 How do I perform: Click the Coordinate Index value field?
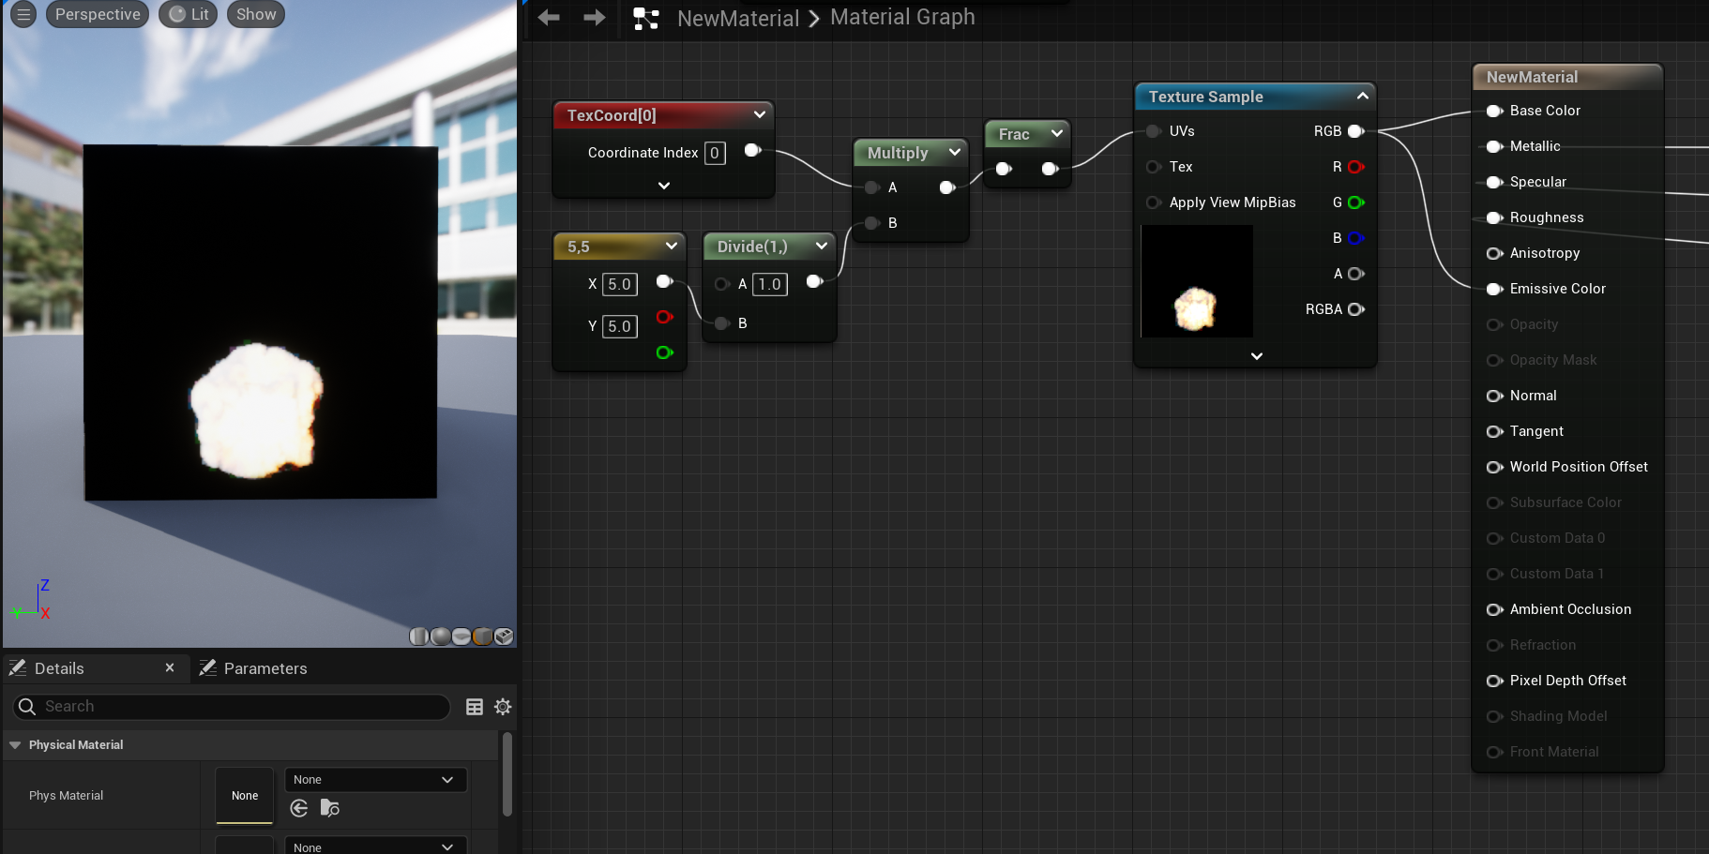tap(715, 153)
